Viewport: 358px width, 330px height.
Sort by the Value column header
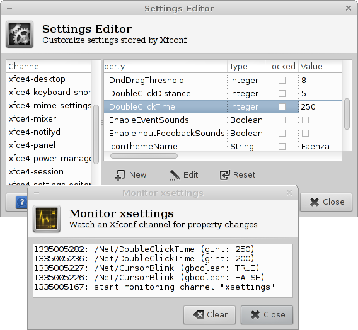[320, 67]
